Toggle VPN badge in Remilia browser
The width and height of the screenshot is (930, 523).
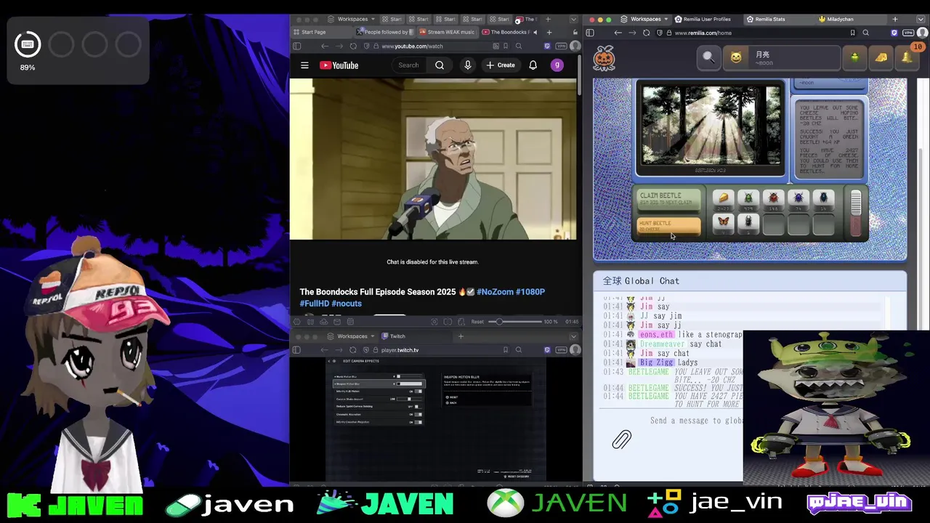[x=908, y=33]
